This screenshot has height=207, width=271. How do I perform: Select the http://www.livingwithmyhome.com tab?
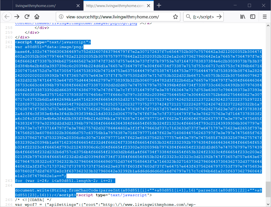[x=119, y=6]
